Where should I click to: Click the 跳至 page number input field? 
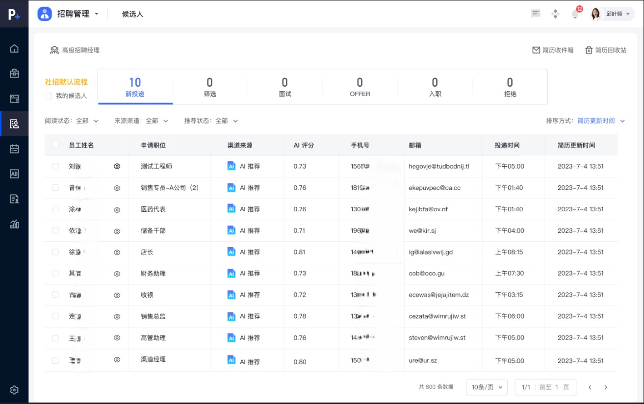pyautogui.click(x=557, y=387)
